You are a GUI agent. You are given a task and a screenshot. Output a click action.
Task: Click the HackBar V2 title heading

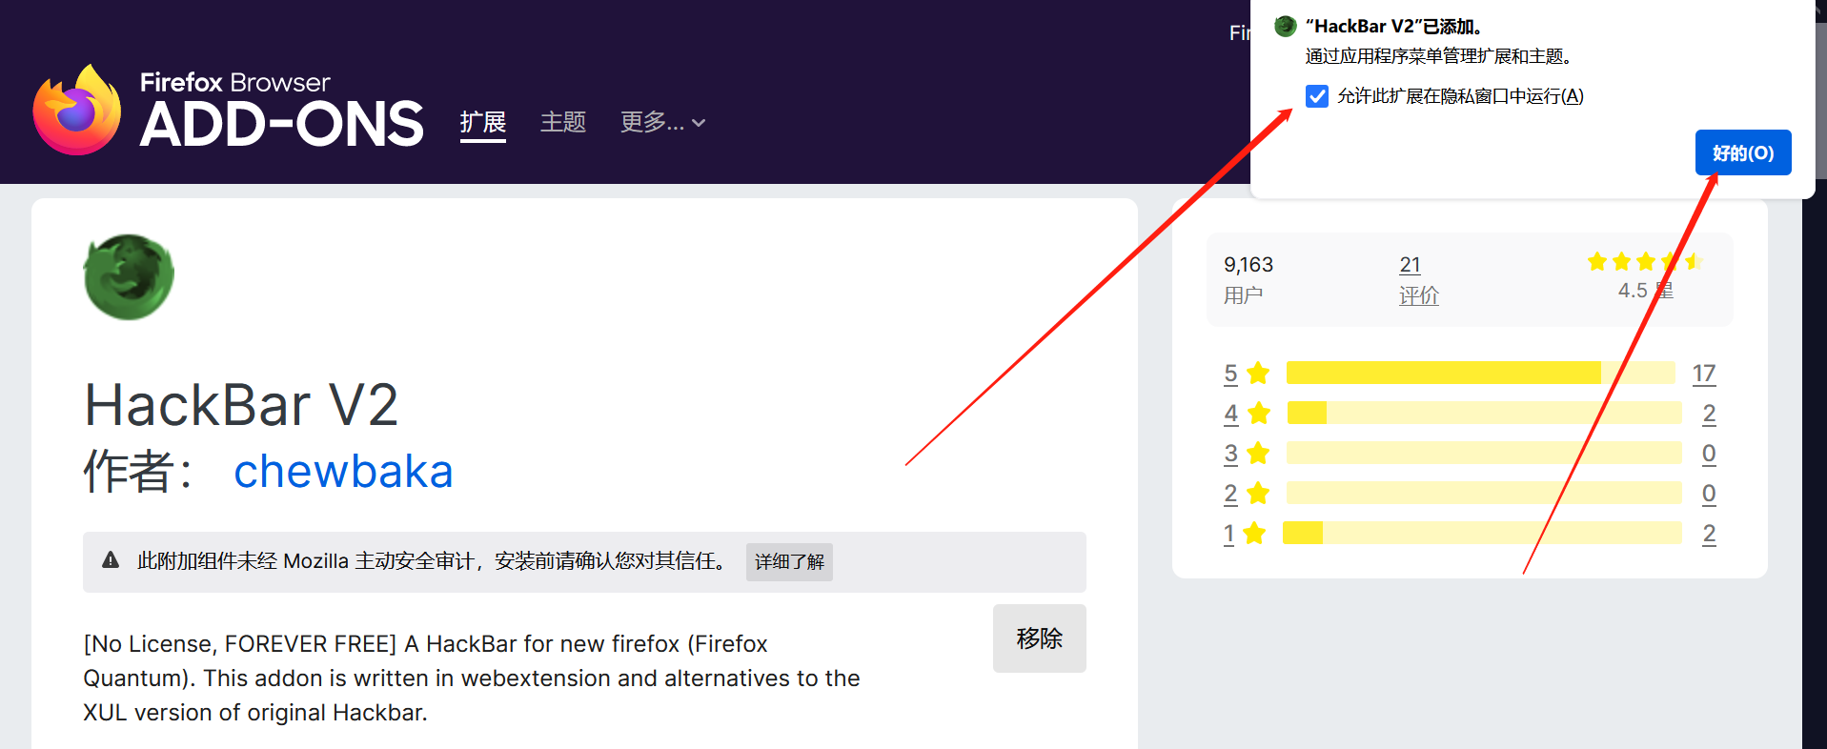241,404
